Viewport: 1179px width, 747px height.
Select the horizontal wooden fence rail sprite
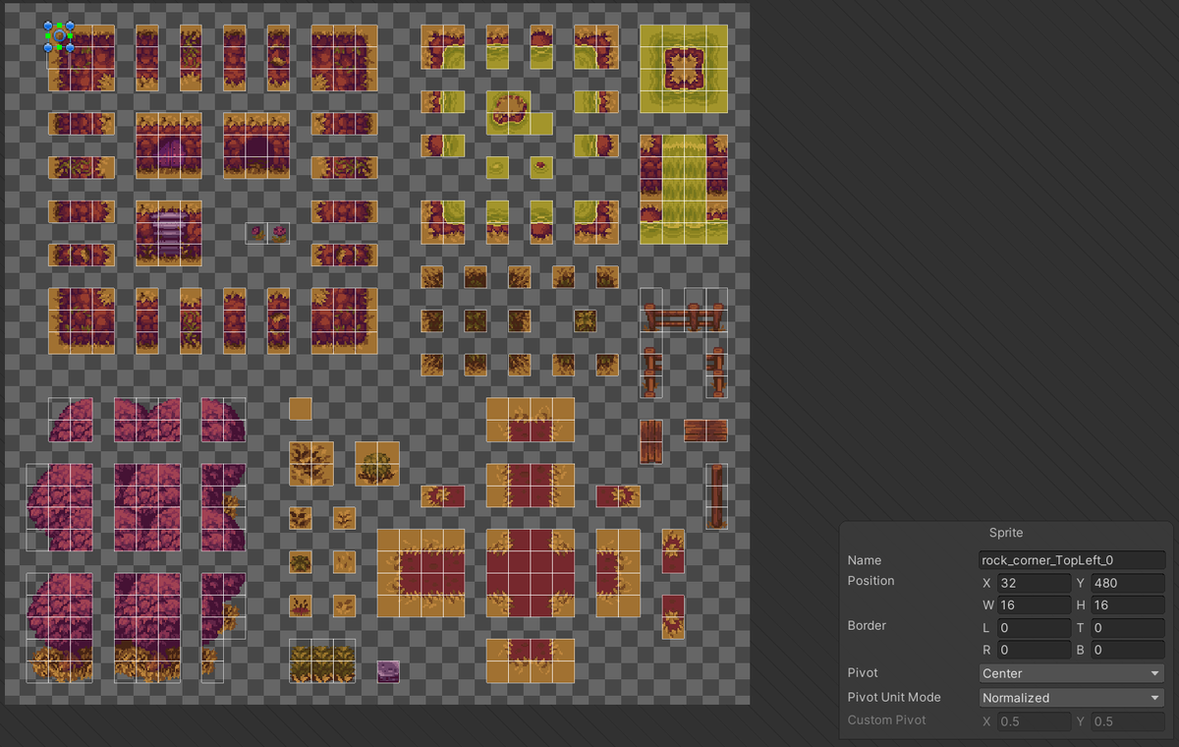point(684,316)
